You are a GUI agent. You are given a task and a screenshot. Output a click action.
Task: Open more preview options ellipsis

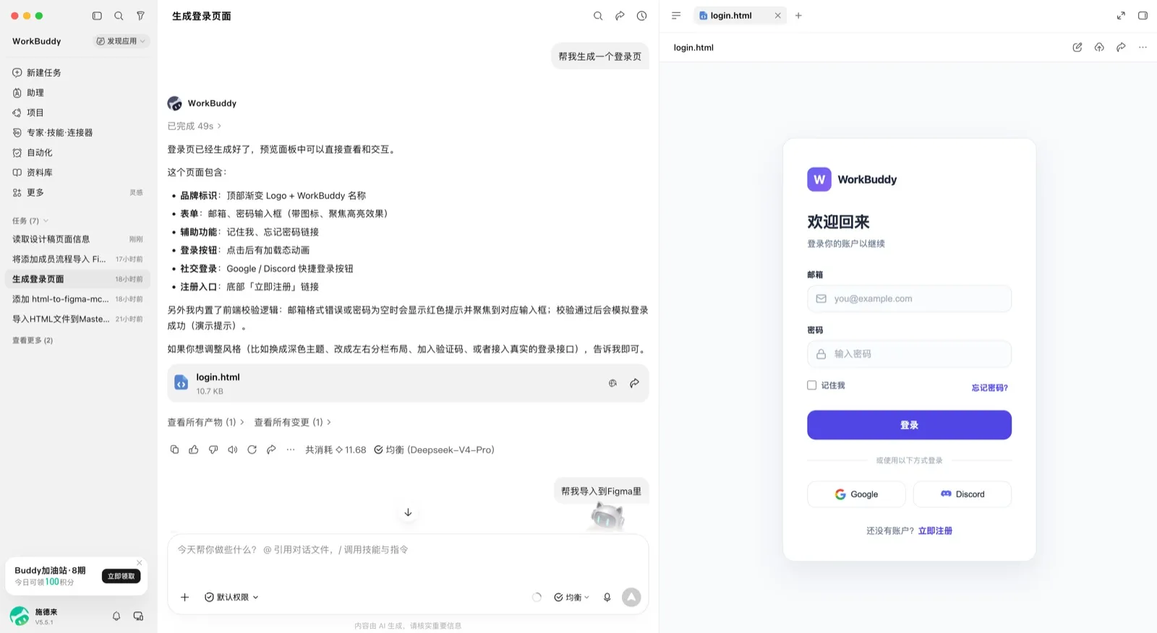pyautogui.click(x=1143, y=48)
